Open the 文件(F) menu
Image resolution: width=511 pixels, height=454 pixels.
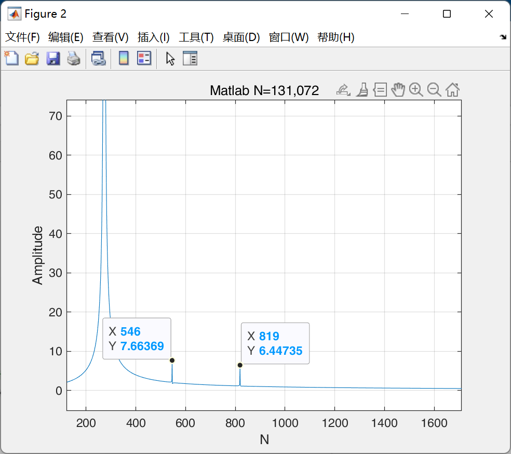point(22,37)
